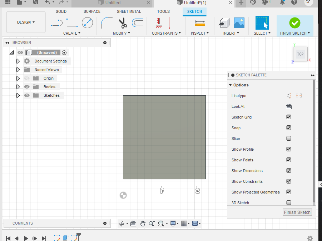Click the Save icon
Image resolution: width=322 pixels, height=241 pixels.
click(x=36, y=2)
